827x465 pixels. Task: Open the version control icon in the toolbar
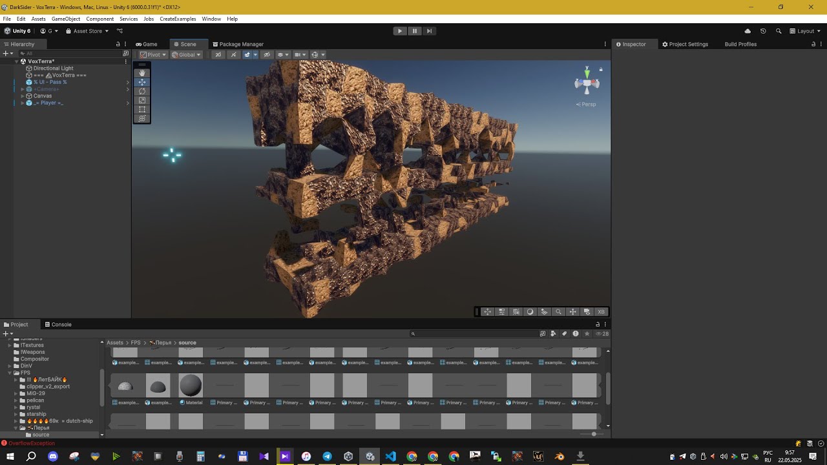pyautogui.click(x=120, y=31)
